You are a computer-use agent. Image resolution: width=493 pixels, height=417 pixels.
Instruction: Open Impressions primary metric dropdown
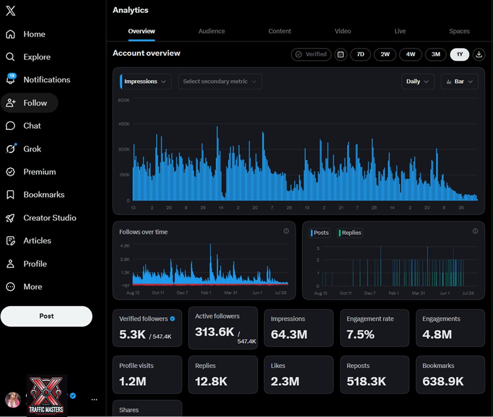click(145, 82)
